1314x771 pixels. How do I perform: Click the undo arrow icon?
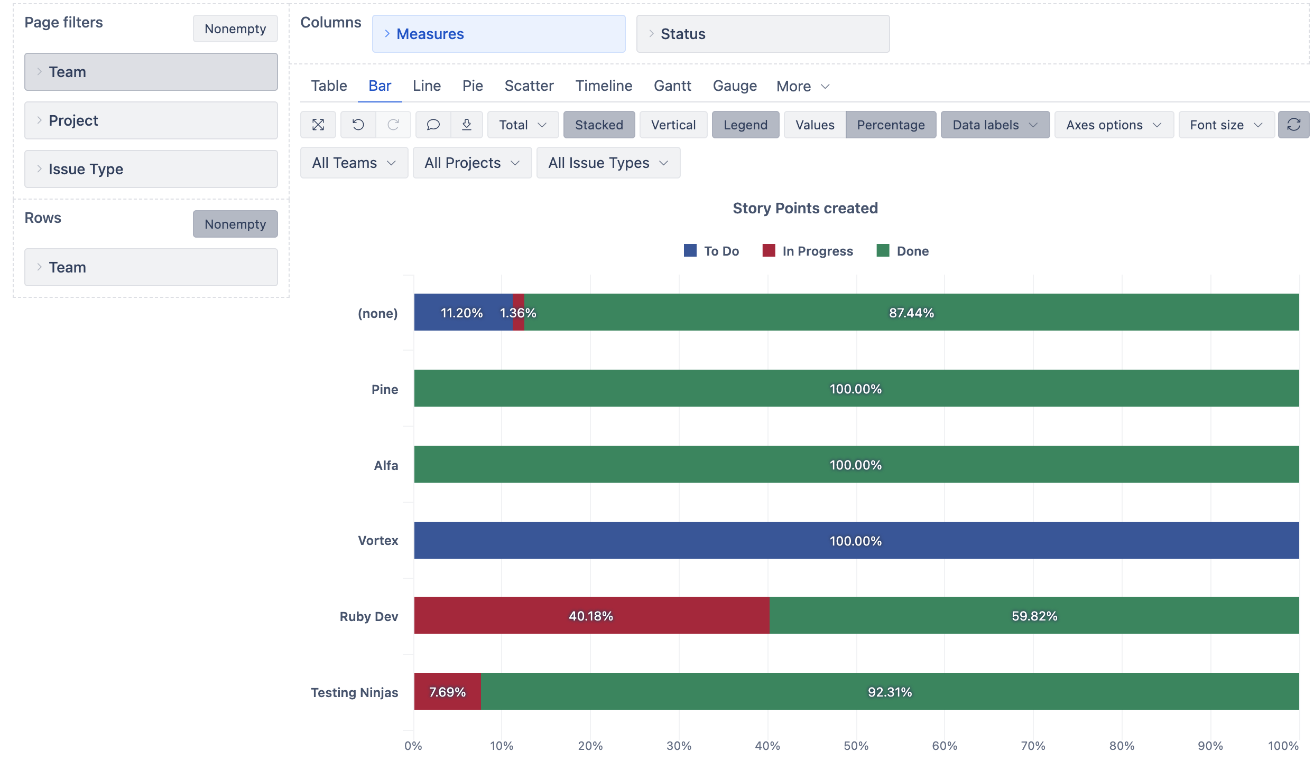pos(358,125)
